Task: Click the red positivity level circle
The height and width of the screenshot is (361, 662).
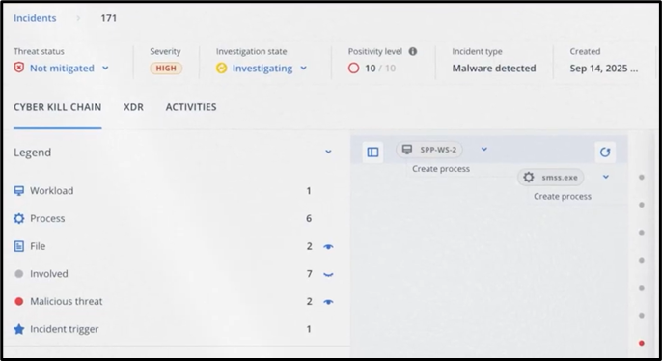Action: (354, 68)
